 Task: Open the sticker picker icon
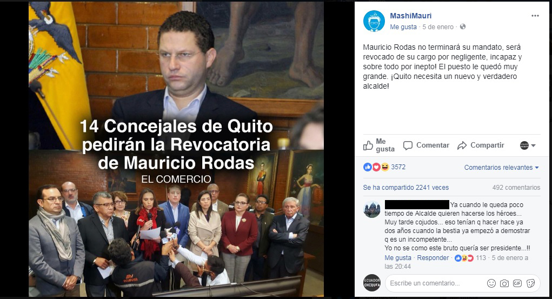tap(530, 283)
